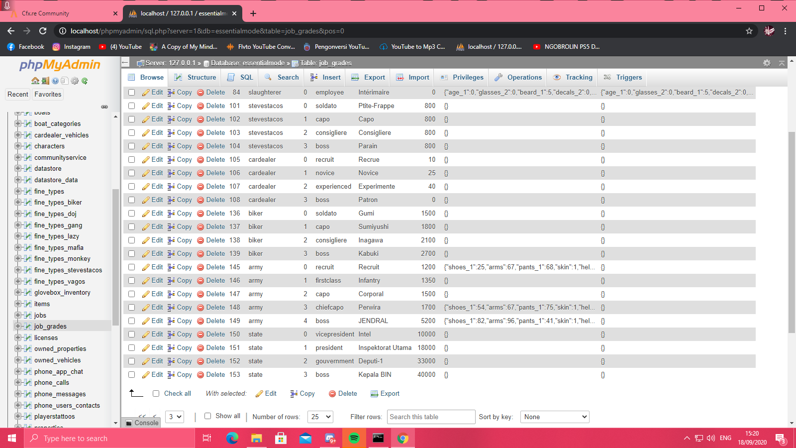Bookmark this page with star icon
The image size is (796, 448).
[x=749, y=31]
